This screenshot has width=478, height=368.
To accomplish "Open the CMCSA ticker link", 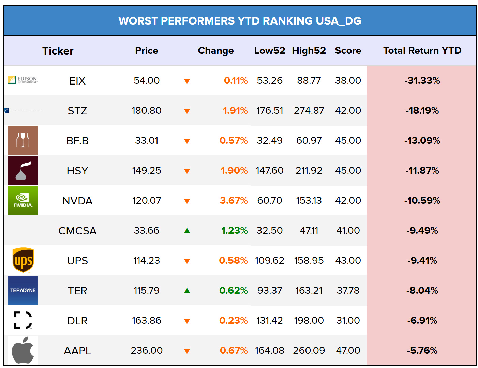I will pos(77,231).
